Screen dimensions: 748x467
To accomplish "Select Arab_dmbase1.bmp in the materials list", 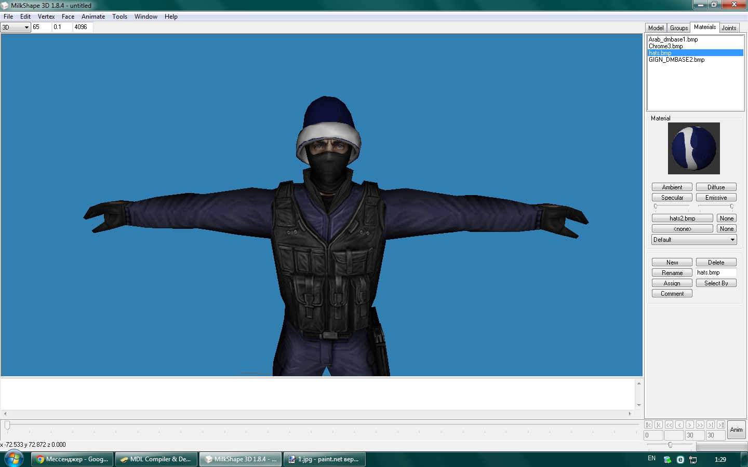I will (x=696, y=39).
